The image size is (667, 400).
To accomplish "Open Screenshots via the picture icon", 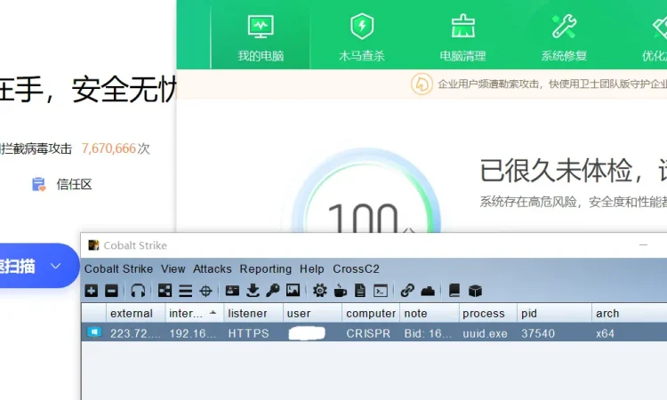I will click(293, 291).
